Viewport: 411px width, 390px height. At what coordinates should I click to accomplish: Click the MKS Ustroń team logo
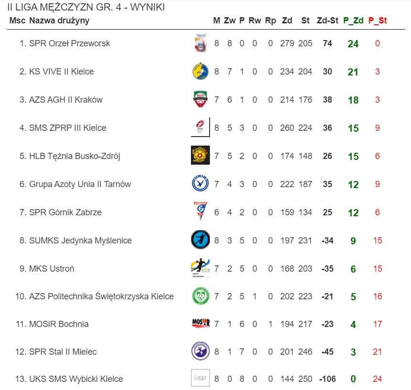[x=200, y=268]
